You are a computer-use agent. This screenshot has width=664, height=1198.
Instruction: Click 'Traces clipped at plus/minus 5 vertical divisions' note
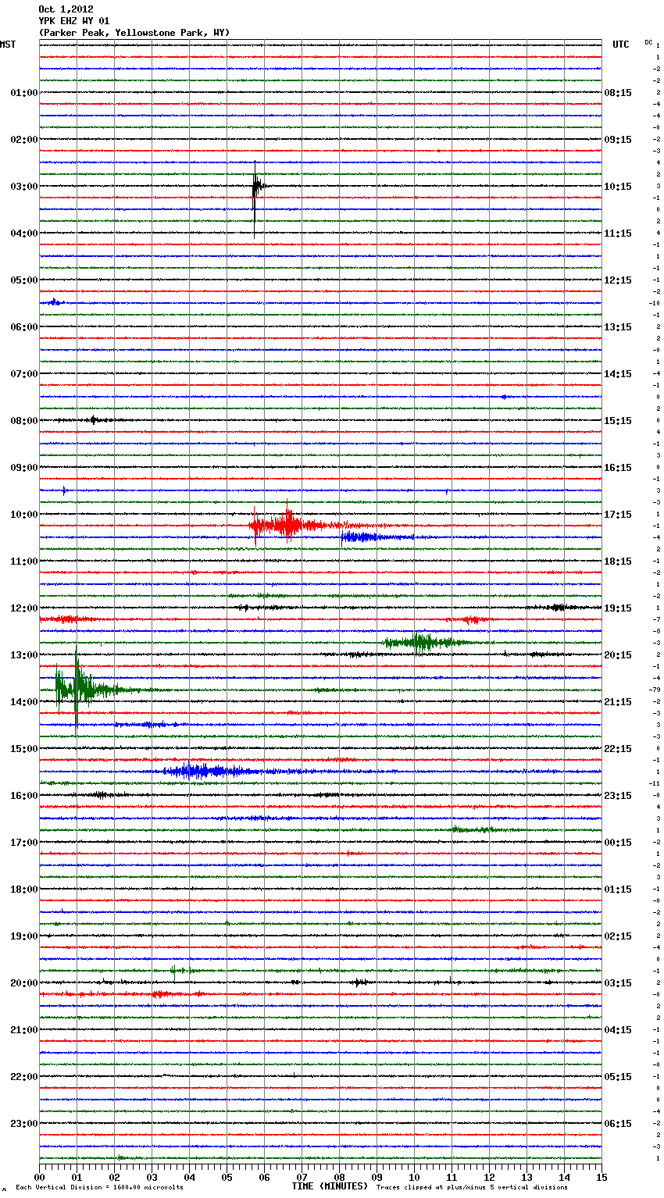coord(472,1188)
